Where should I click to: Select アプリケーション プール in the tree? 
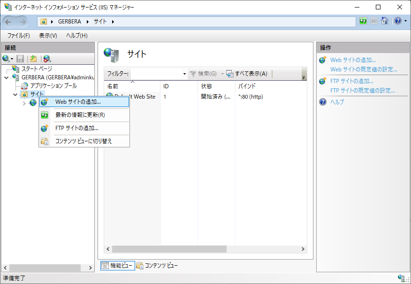53,86
